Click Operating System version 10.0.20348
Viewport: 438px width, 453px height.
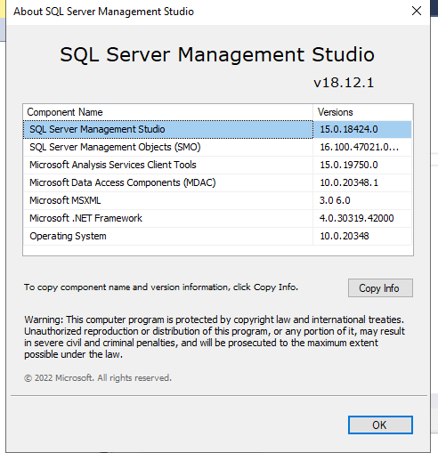coord(345,236)
